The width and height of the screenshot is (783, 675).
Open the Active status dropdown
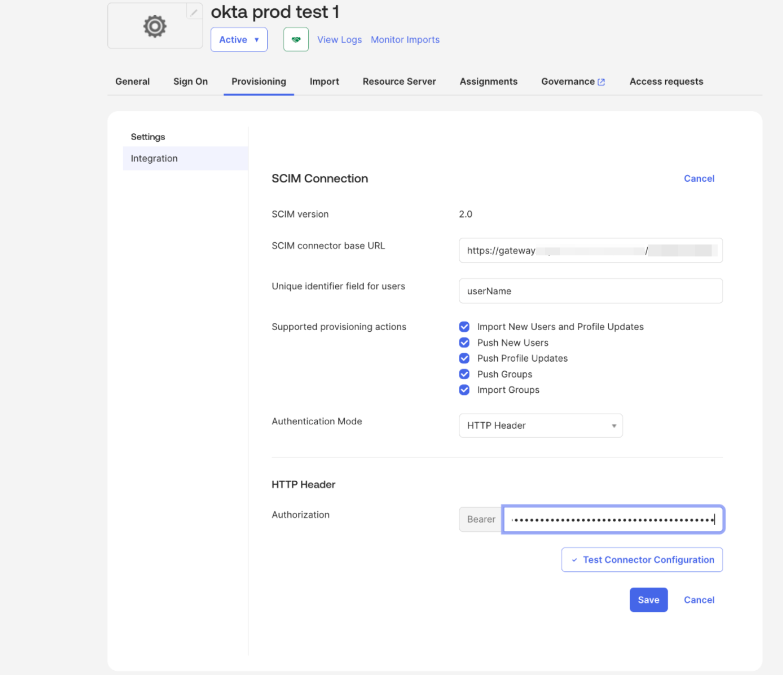pos(239,39)
